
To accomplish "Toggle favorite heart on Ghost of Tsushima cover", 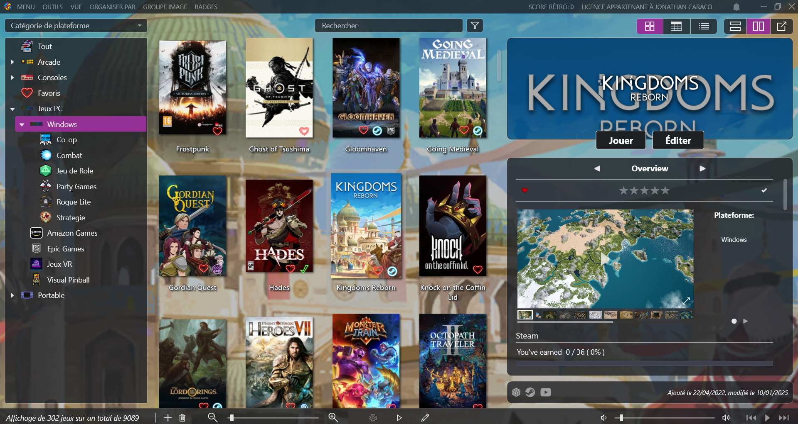I will click(x=304, y=131).
